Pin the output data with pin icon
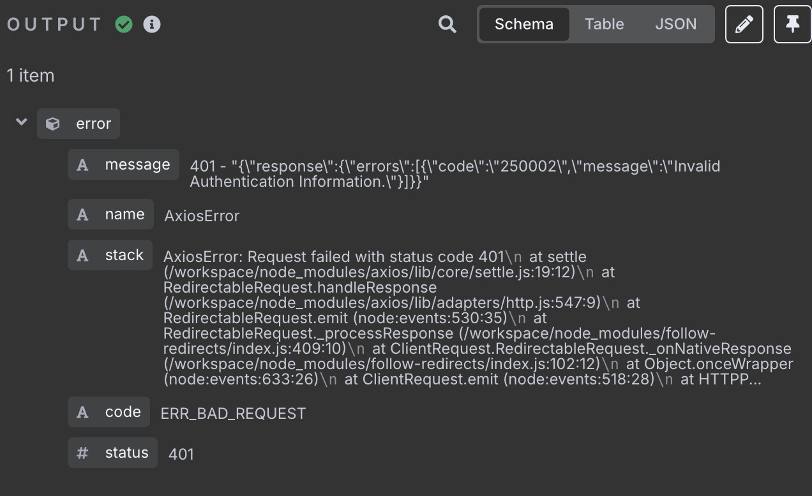The height and width of the screenshot is (496, 812). click(793, 25)
